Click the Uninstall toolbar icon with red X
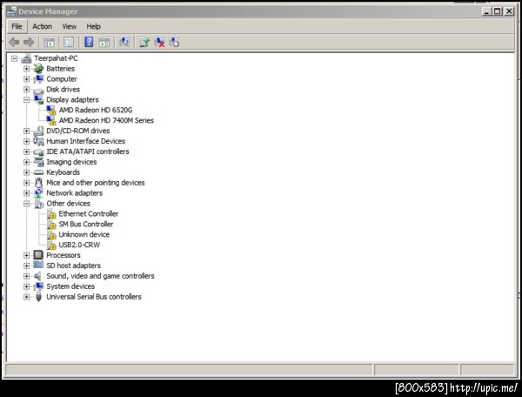Screen dimensions: 522x397 159,43
